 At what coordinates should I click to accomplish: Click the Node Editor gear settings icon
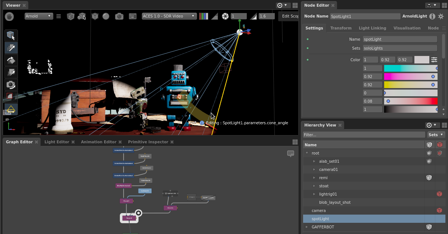tap(441, 16)
